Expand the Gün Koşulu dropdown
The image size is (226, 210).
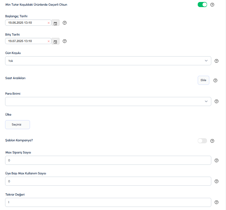coord(108,61)
